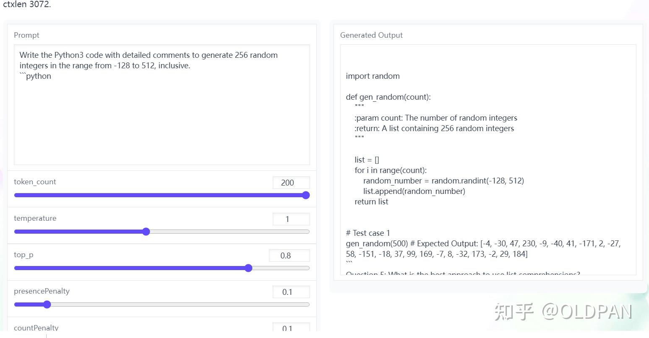Click inside the Prompt text box
The height and width of the screenshot is (338, 649).
click(x=162, y=105)
